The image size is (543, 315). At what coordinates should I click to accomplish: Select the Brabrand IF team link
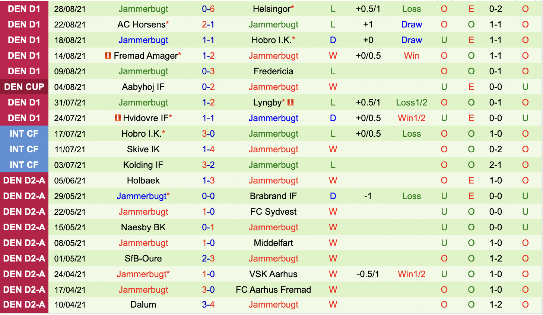(273, 196)
